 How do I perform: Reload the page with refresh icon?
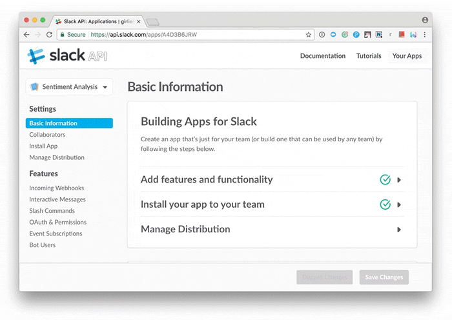click(49, 35)
